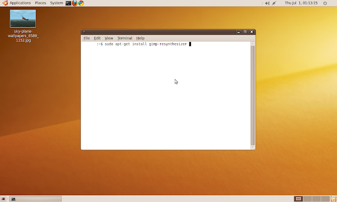Screen dimensions: 337x202
Task: Open the Places menu
Action: tap(40, 3)
